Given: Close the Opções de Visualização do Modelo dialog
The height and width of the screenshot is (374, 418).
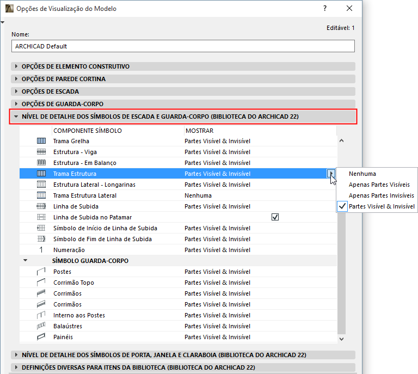Looking at the screenshot, I should (x=349, y=8).
